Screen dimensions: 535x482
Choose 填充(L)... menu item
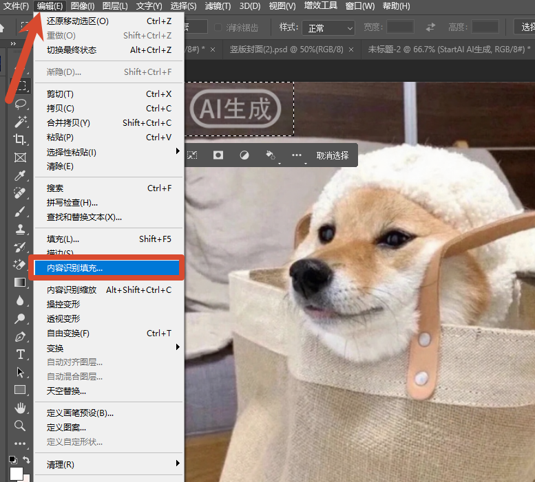109,239
